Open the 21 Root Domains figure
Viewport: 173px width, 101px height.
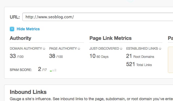tap(140, 56)
